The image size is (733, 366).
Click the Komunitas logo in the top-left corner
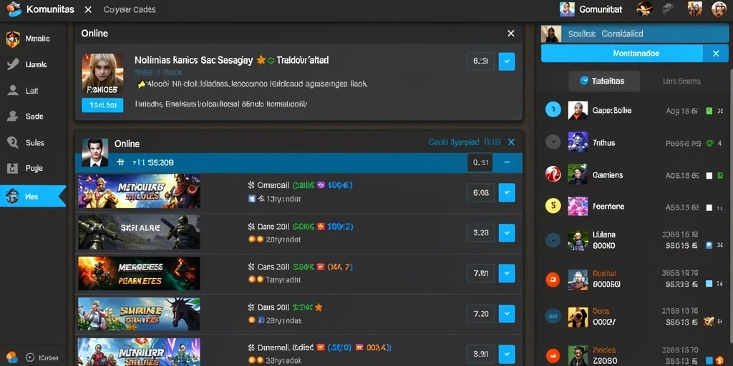click(x=14, y=9)
